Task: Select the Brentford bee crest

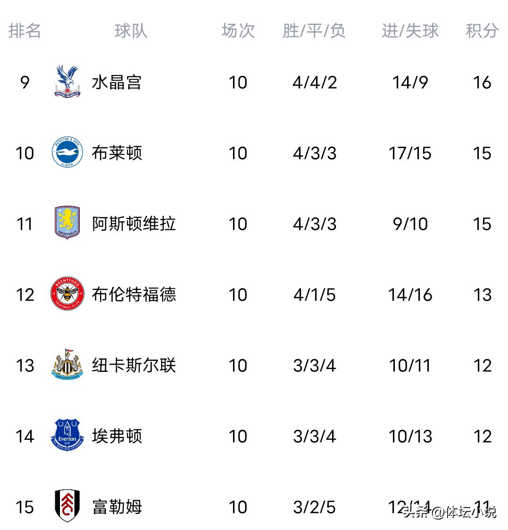Action: click(x=67, y=294)
